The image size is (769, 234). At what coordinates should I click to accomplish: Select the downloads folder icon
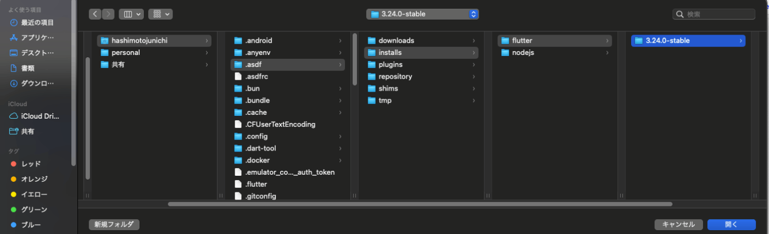371,41
